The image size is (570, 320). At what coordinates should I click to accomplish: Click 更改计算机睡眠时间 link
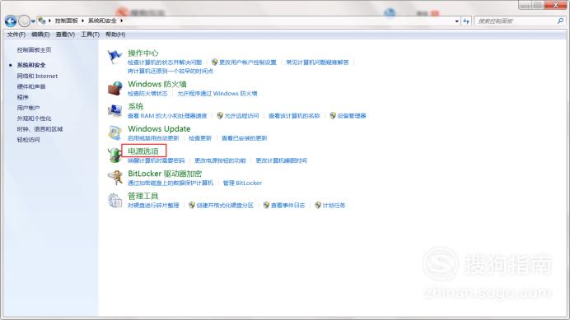coord(282,160)
